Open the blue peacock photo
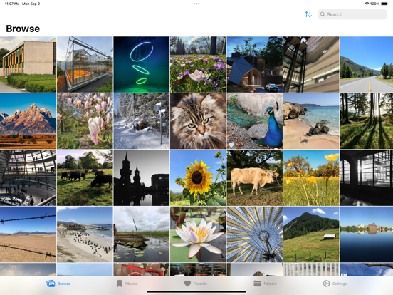Viewport: 393px width, 295px height. coord(255,121)
